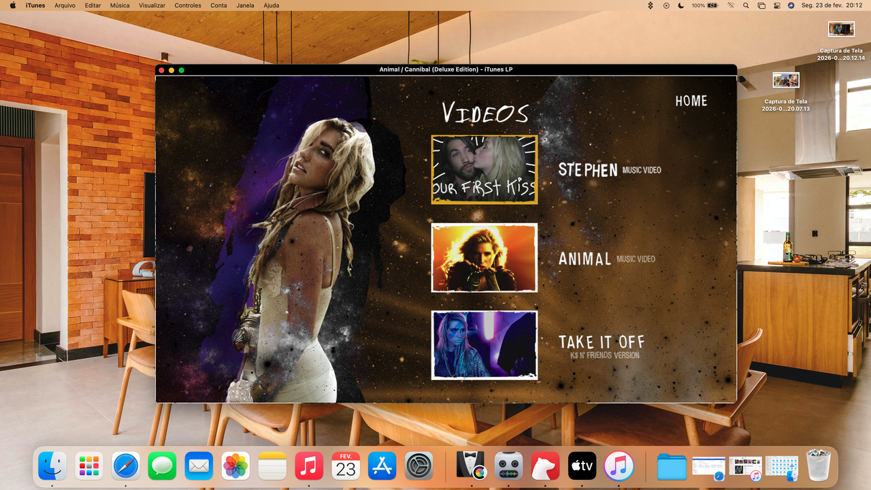Play the Stephen music video link
This screenshot has width=871, height=490.
610,170
